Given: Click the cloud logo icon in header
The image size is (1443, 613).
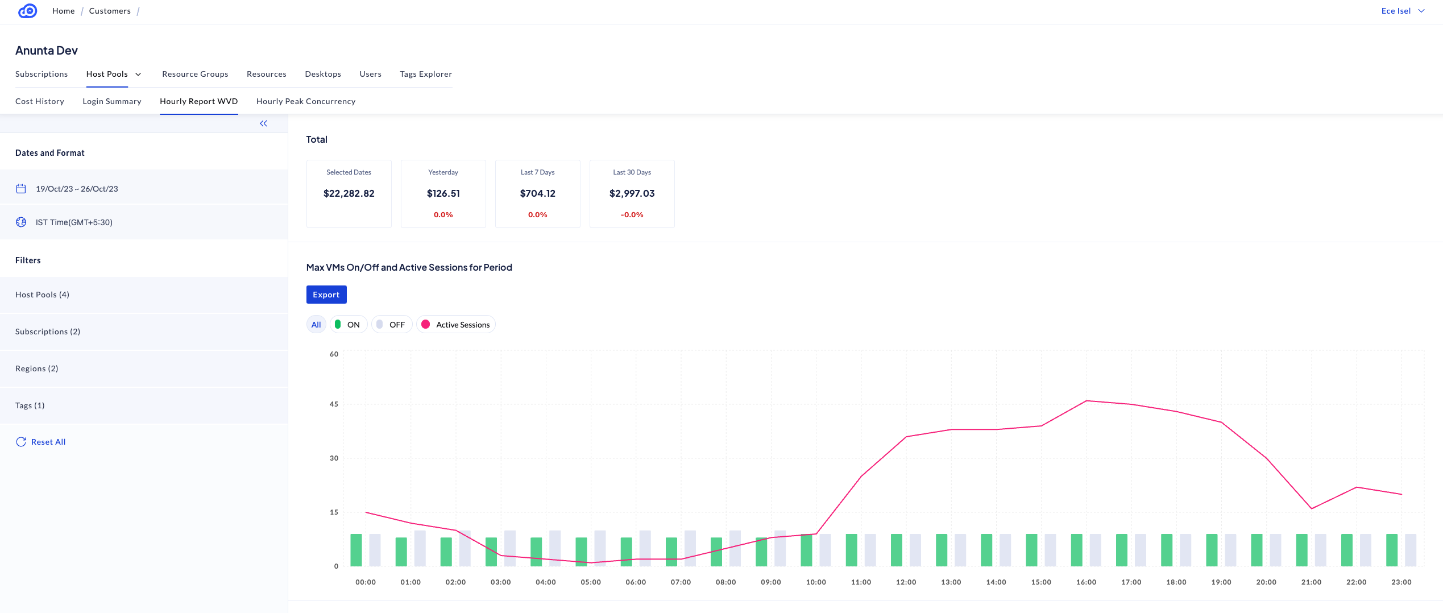Looking at the screenshot, I should [27, 11].
